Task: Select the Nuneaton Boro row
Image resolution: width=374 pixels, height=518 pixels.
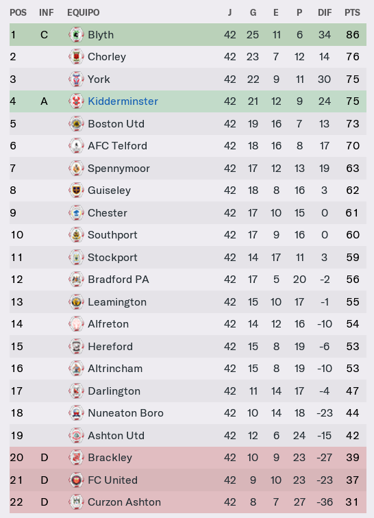Action: (x=188, y=413)
